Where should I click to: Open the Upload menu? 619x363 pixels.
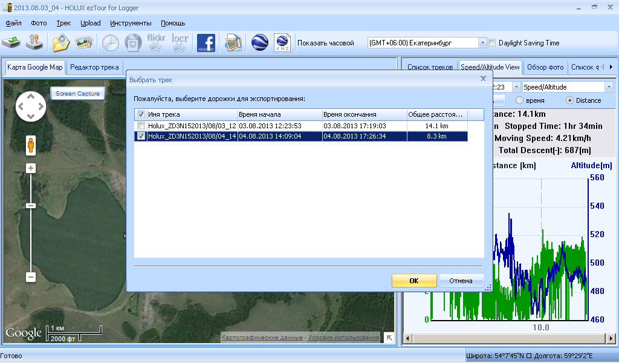pos(91,23)
